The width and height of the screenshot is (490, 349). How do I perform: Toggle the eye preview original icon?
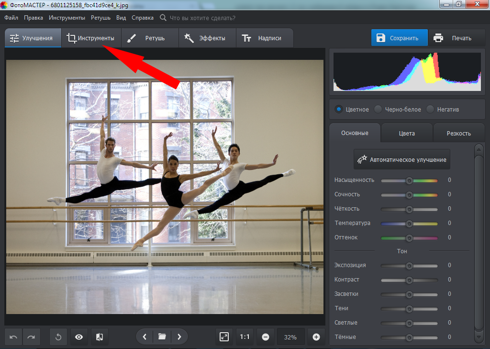pos(79,337)
